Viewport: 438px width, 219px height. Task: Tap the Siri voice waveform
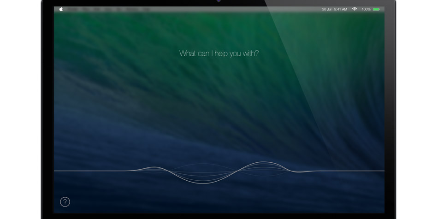click(219, 172)
